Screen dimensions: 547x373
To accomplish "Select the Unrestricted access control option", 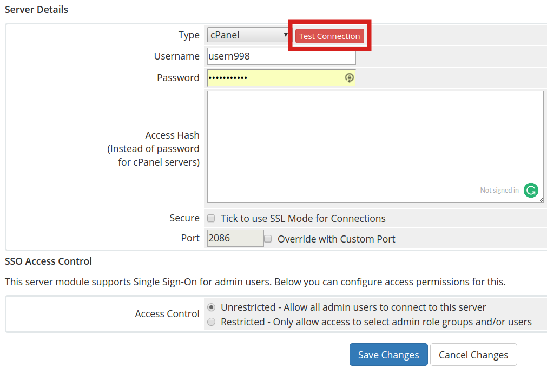I will tap(212, 307).
